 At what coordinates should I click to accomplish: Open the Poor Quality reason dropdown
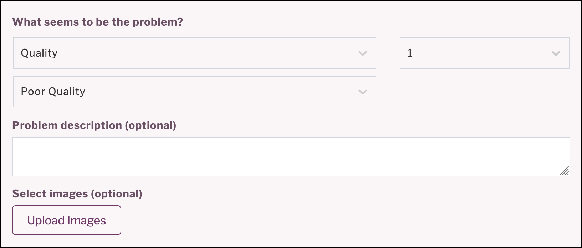[x=194, y=92]
